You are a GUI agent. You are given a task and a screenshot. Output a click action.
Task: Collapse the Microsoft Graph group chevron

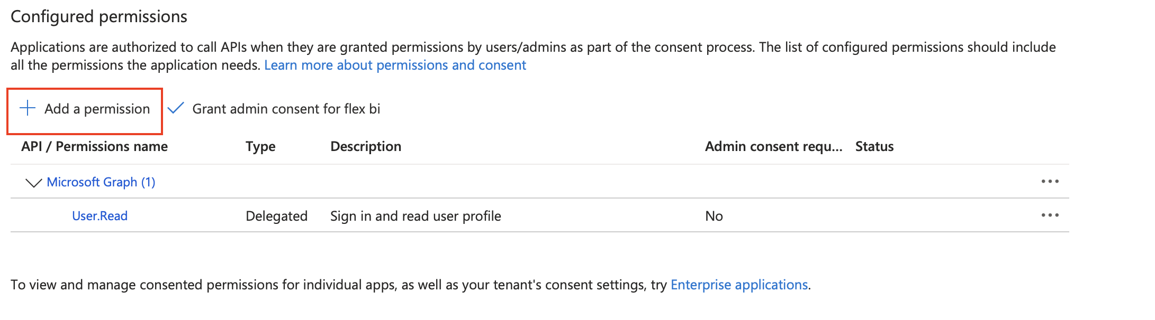point(33,182)
